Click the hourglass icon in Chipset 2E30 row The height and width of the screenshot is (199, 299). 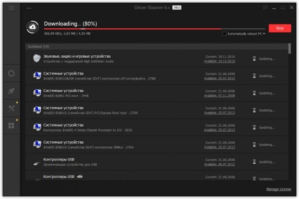tap(254, 127)
